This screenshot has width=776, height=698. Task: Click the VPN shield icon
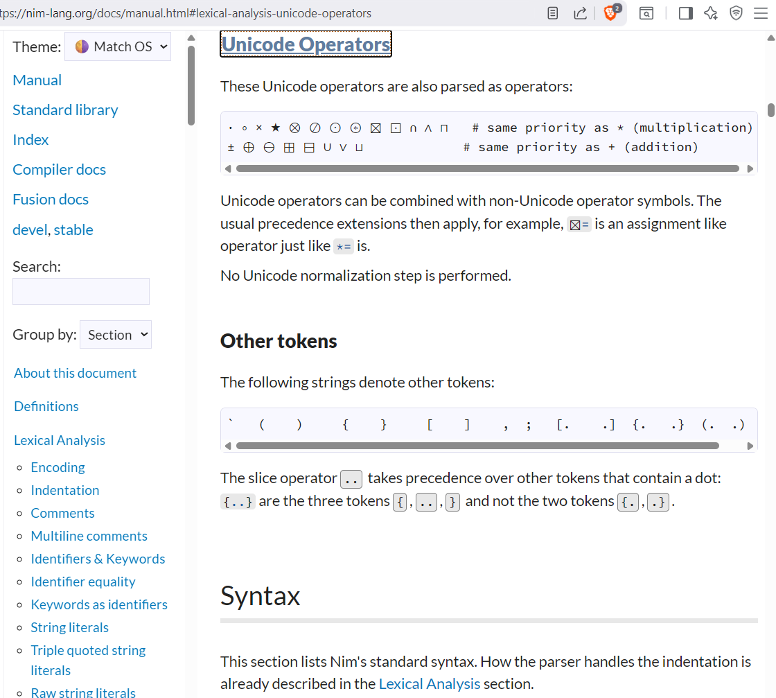pyautogui.click(x=736, y=13)
